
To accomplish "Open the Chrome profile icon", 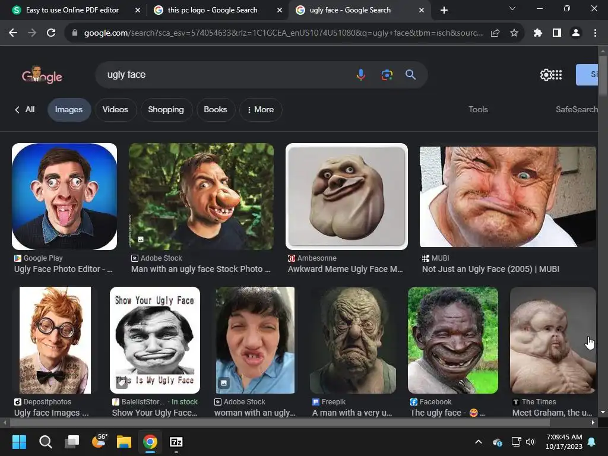I will click(x=576, y=33).
